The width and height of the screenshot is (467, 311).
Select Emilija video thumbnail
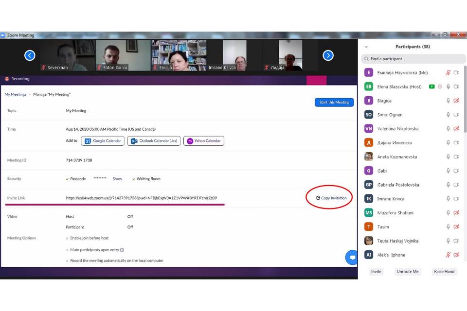pyautogui.click(x=179, y=55)
